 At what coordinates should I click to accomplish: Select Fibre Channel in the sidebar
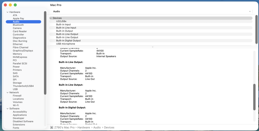(x=21, y=48)
